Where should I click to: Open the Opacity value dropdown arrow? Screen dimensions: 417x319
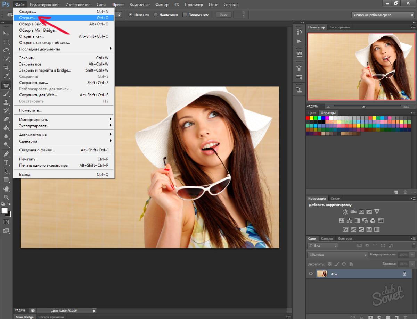[x=412, y=255]
